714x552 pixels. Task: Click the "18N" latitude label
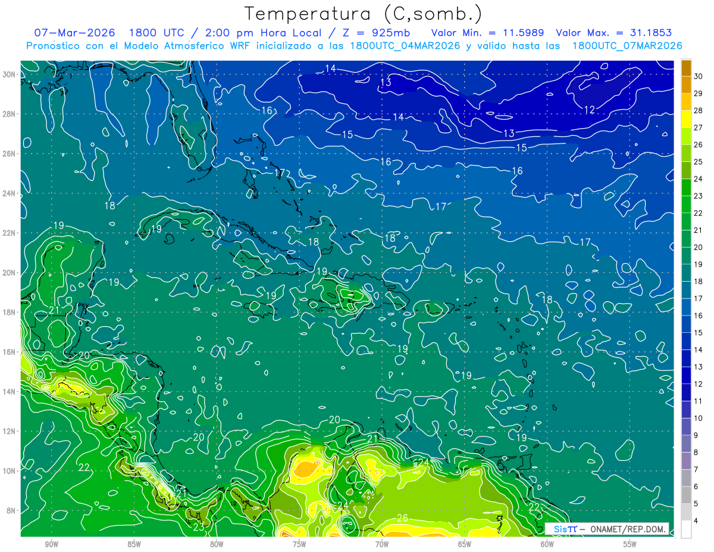tap(9, 312)
